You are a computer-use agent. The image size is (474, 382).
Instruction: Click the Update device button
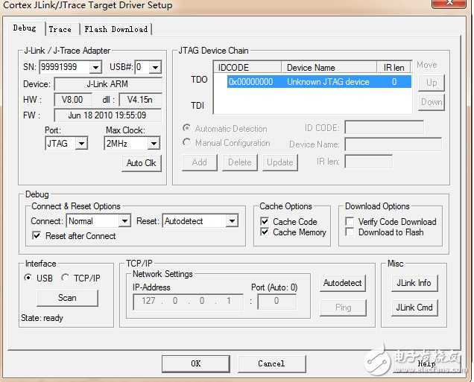point(280,162)
